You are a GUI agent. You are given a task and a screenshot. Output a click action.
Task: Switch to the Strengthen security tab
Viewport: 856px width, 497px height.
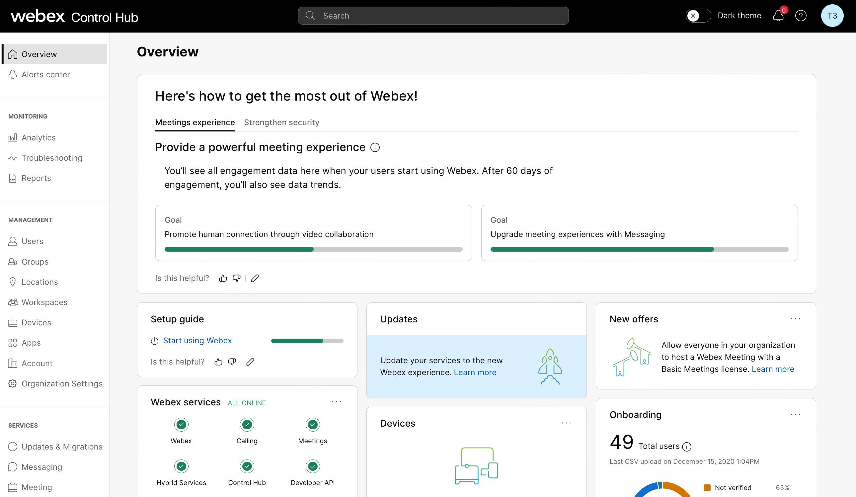[281, 122]
